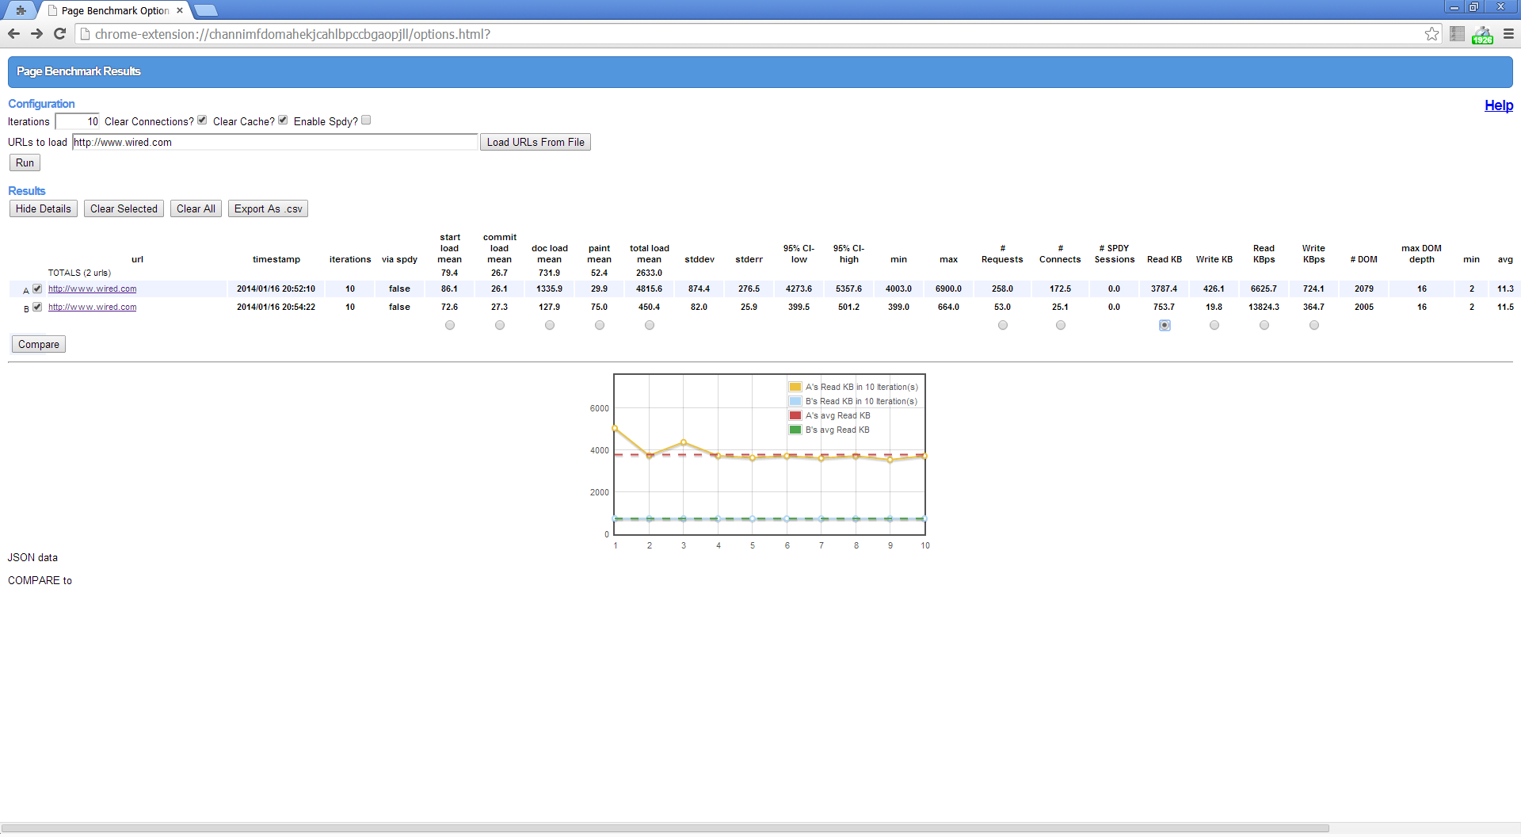Select Read KBps radio button

(x=1264, y=325)
